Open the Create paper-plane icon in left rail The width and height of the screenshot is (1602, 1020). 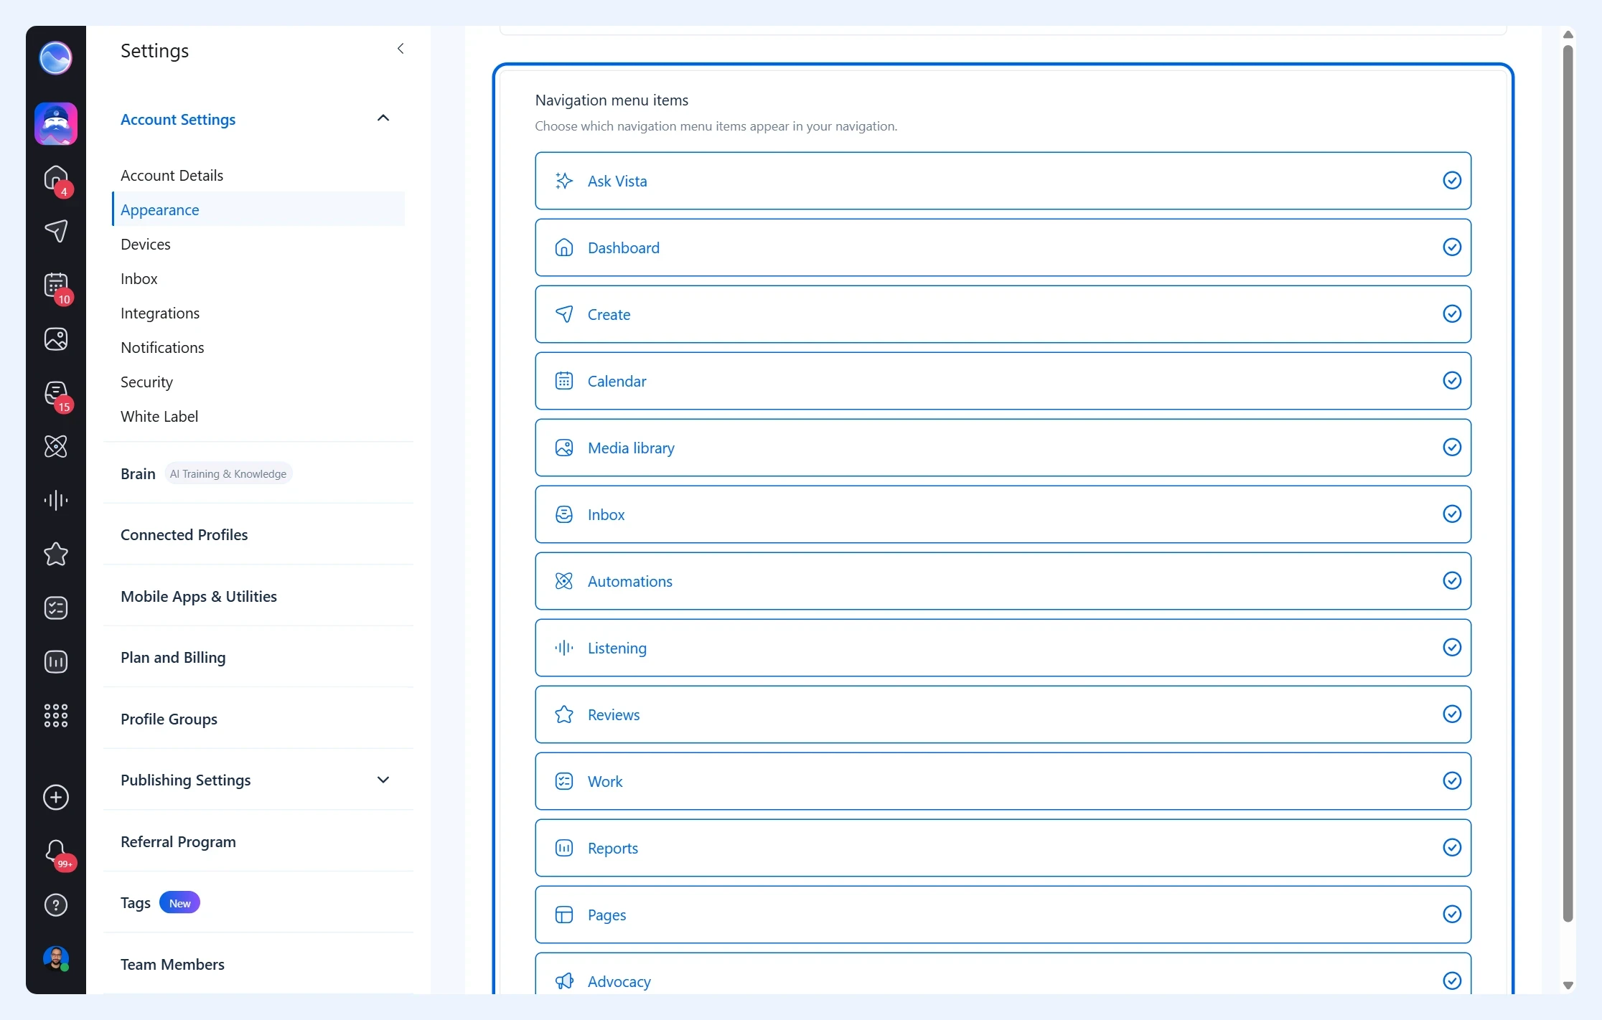[x=56, y=231]
